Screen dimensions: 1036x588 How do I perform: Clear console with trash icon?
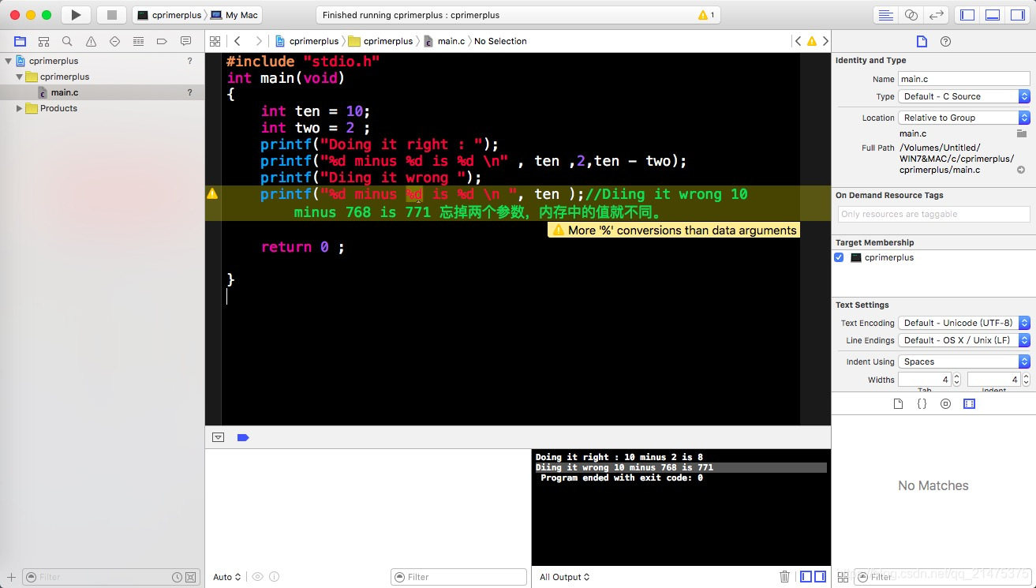pyautogui.click(x=784, y=577)
